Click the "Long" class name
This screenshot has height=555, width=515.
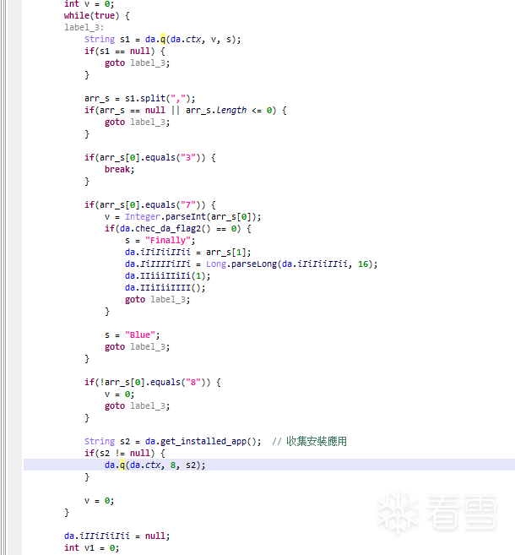pos(216,264)
